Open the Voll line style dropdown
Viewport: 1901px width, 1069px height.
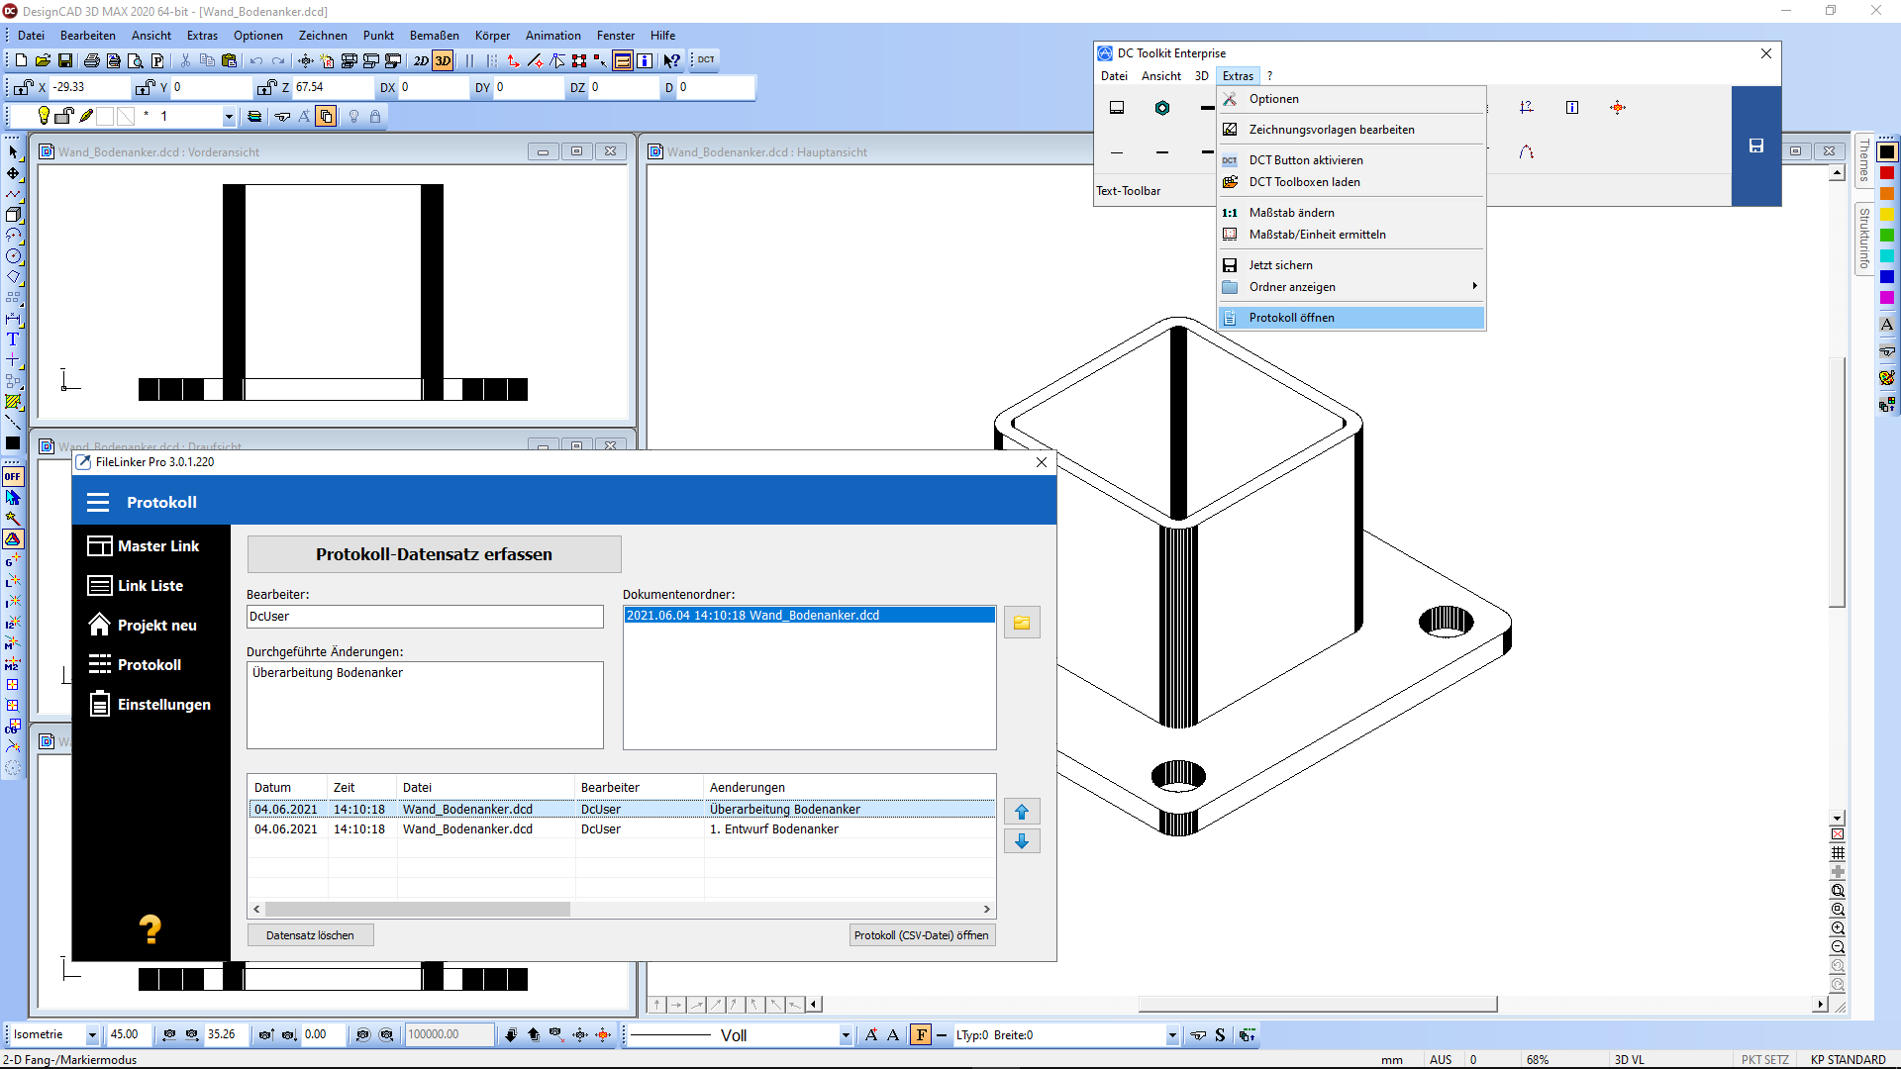click(x=846, y=1035)
